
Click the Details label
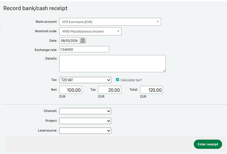click(51, 58)
